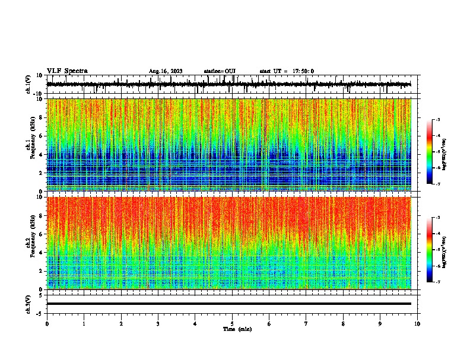Click the time axis end label '10'
Screen dimensions: 470x363
[x=417, y=324]
